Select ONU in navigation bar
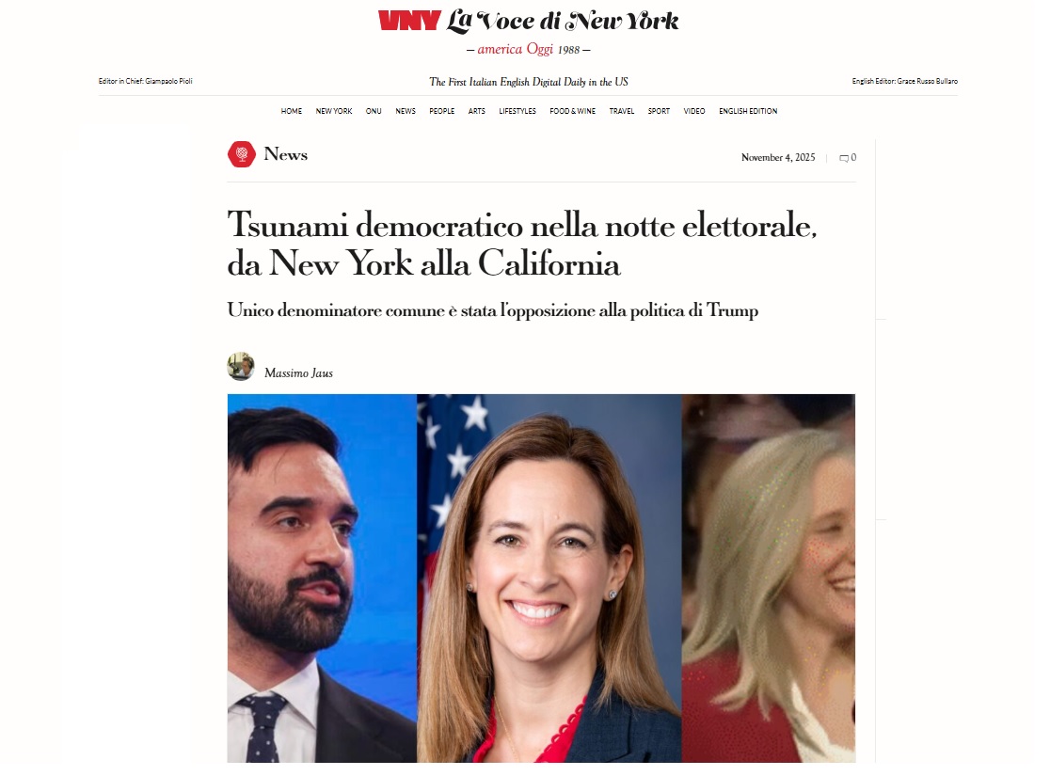The height and width of the screenshot is (776, 1050). (x=374, y=111)
